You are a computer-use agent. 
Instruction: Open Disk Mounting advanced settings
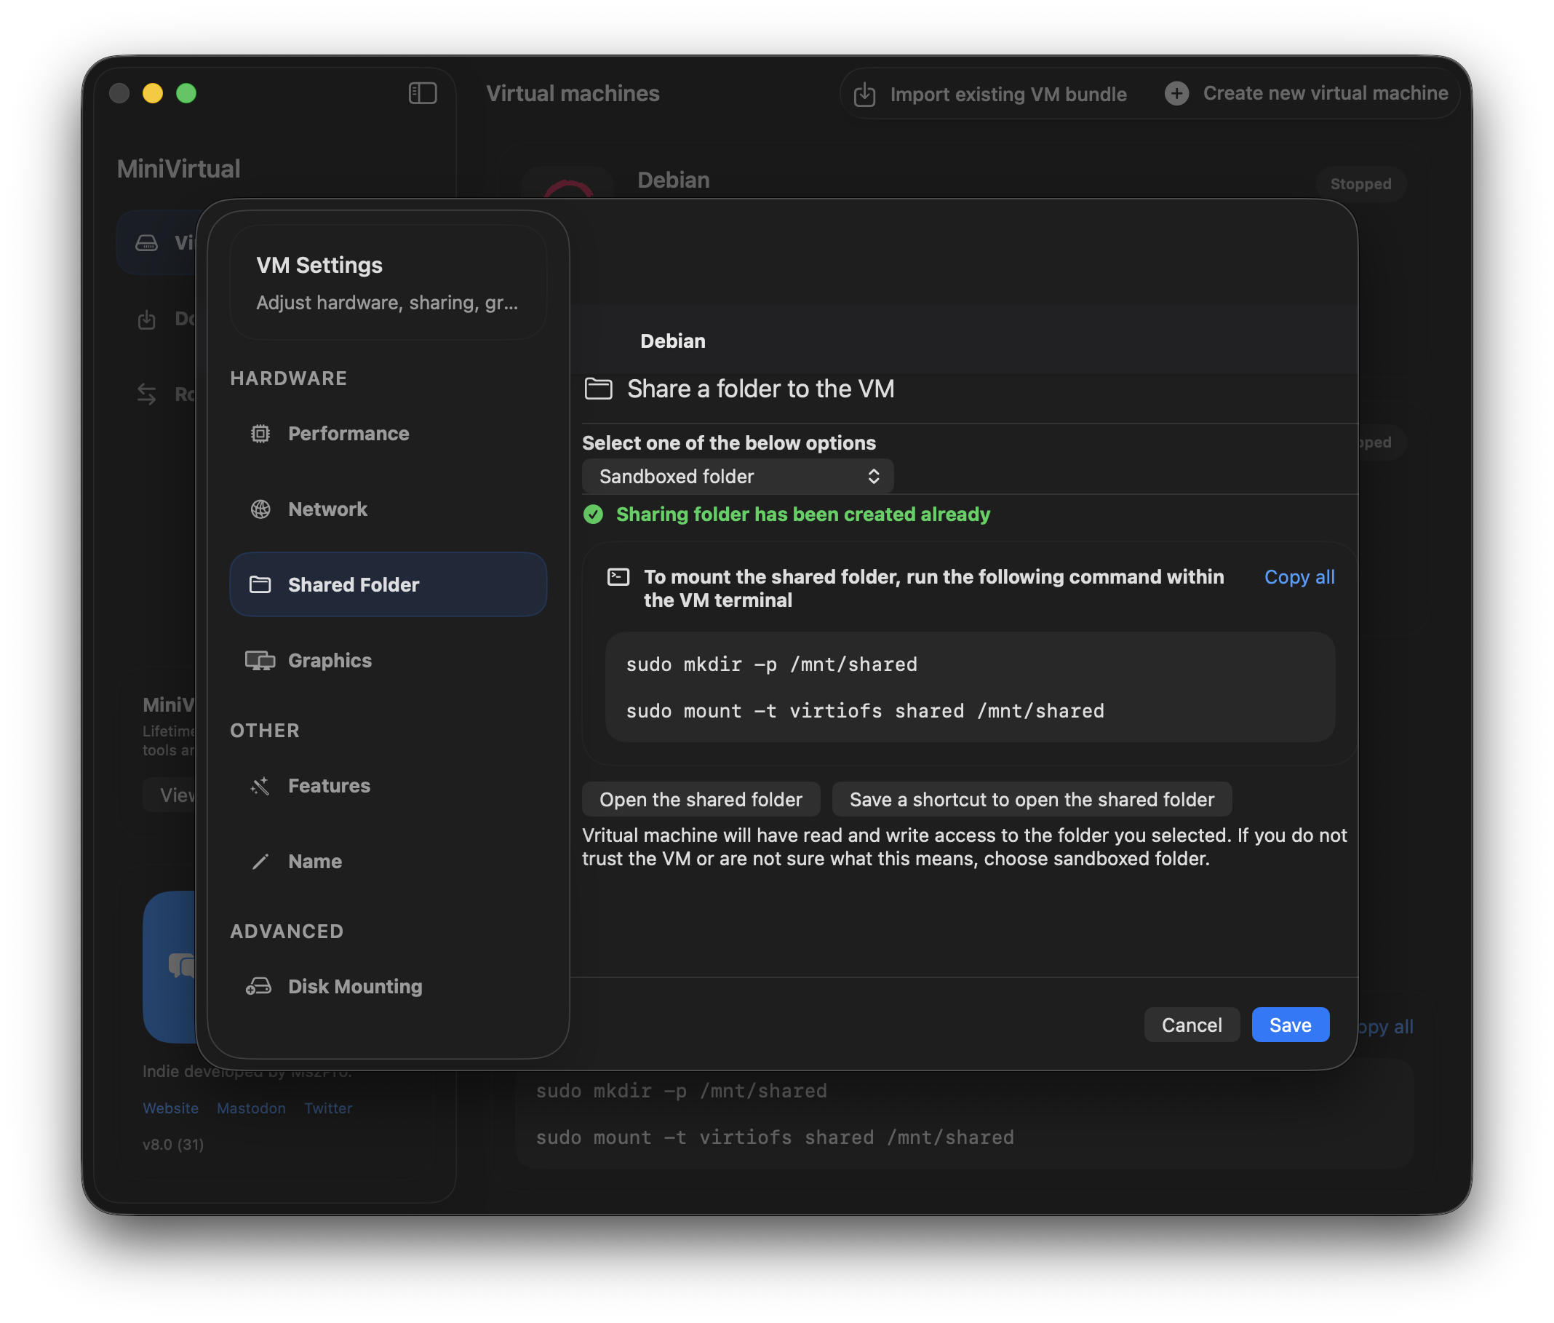coord(388,985)
